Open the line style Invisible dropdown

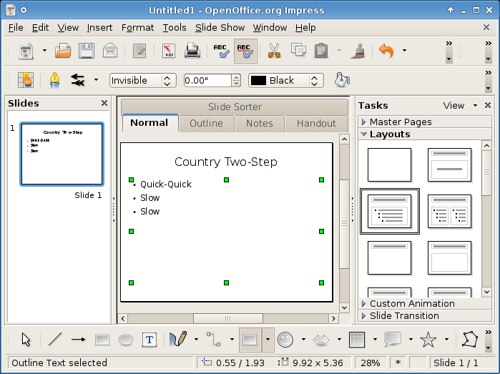point(142,80)
